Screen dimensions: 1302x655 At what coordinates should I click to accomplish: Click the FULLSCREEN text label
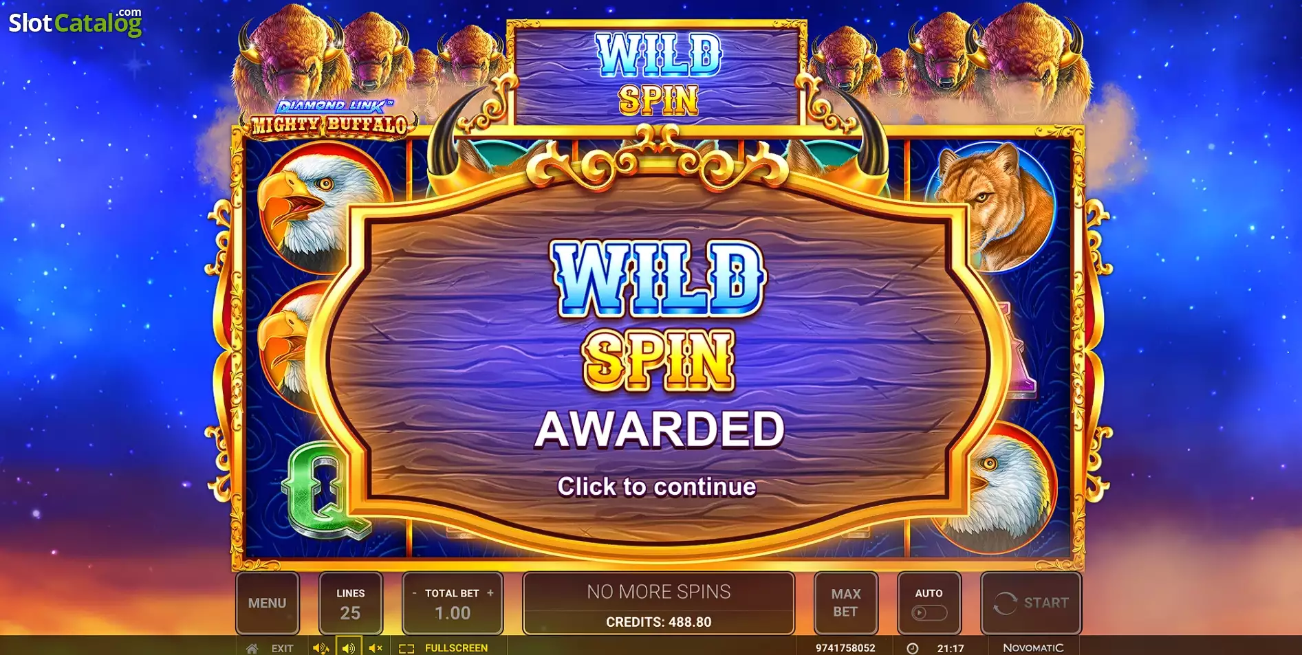coord(456,648)
